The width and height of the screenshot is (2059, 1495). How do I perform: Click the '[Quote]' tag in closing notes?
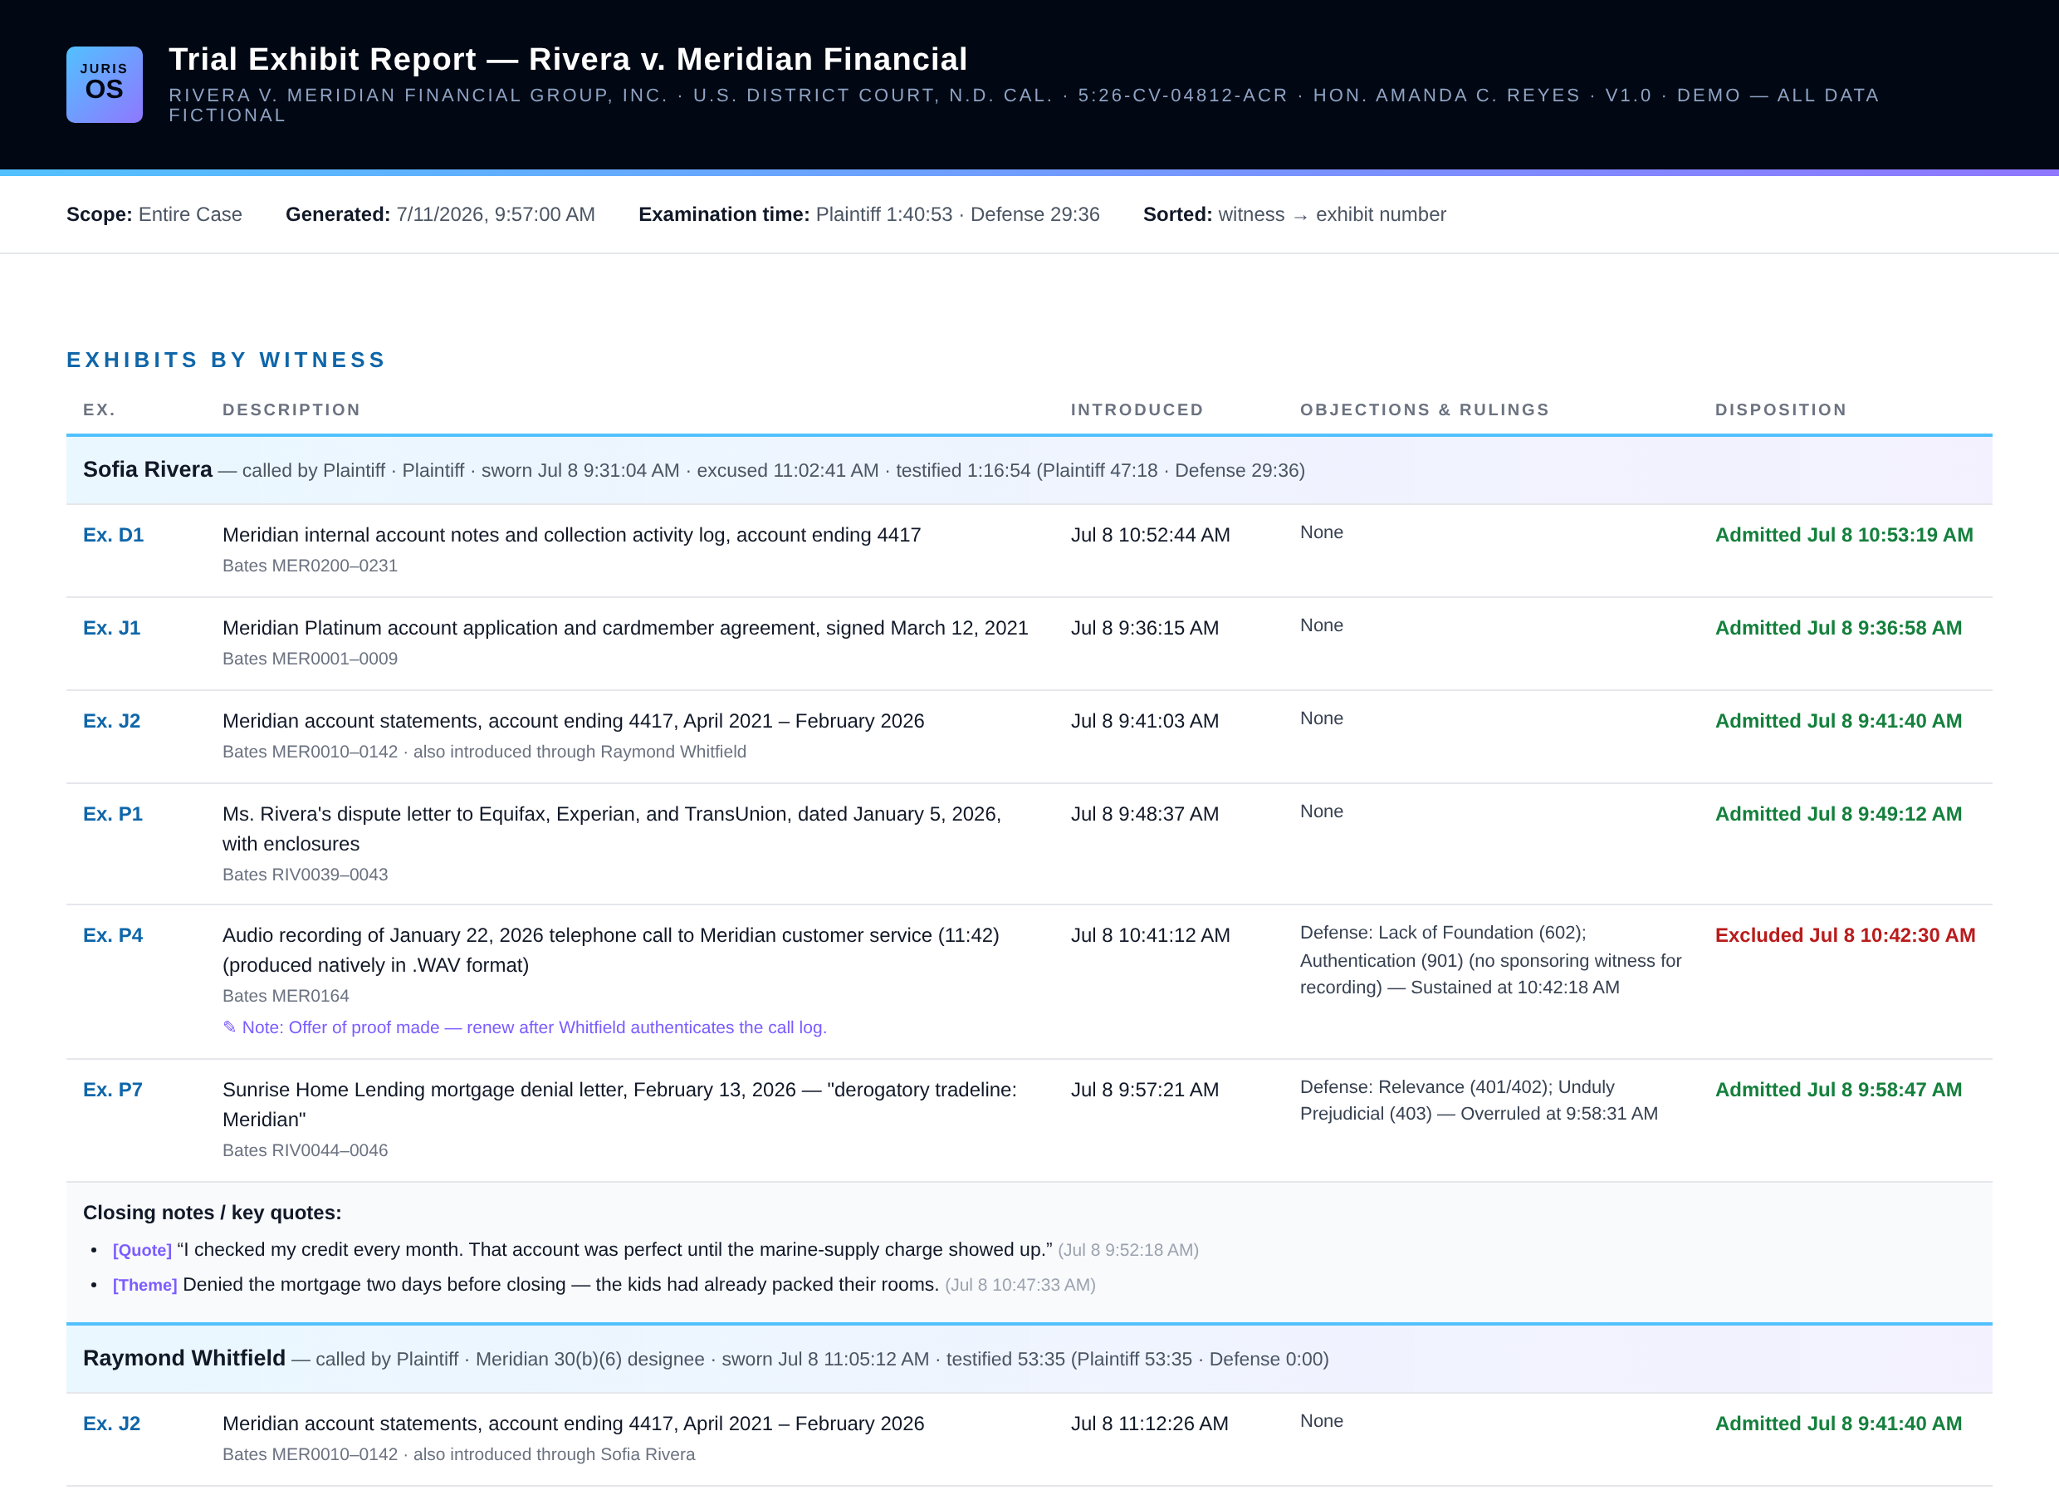(x=143, y=1251)
